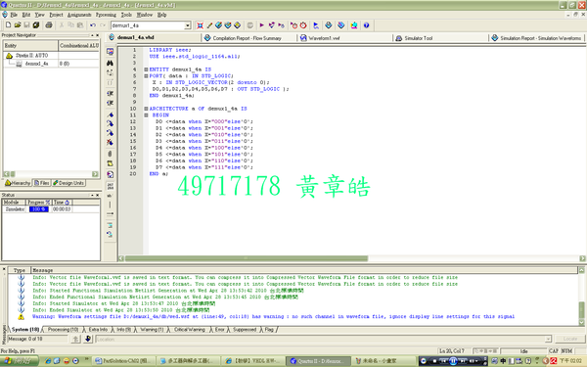Screen dimensions: 587x367
Task: Go to the previous message with the up arrow
Action: pos(75,339)
